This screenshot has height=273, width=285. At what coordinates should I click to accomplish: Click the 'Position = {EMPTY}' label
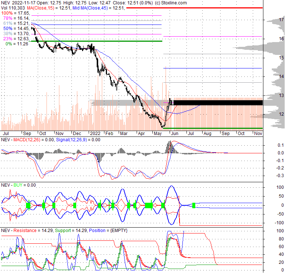coord(108,230)
